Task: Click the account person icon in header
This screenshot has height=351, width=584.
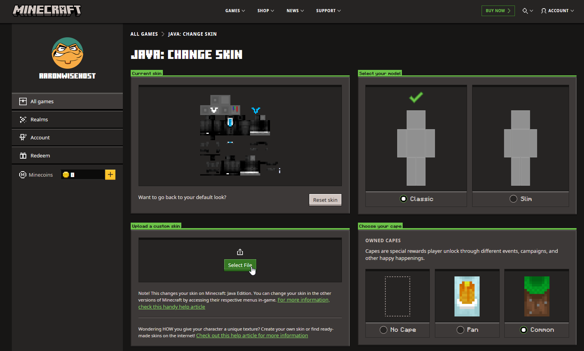Action: tap(544, 11)
